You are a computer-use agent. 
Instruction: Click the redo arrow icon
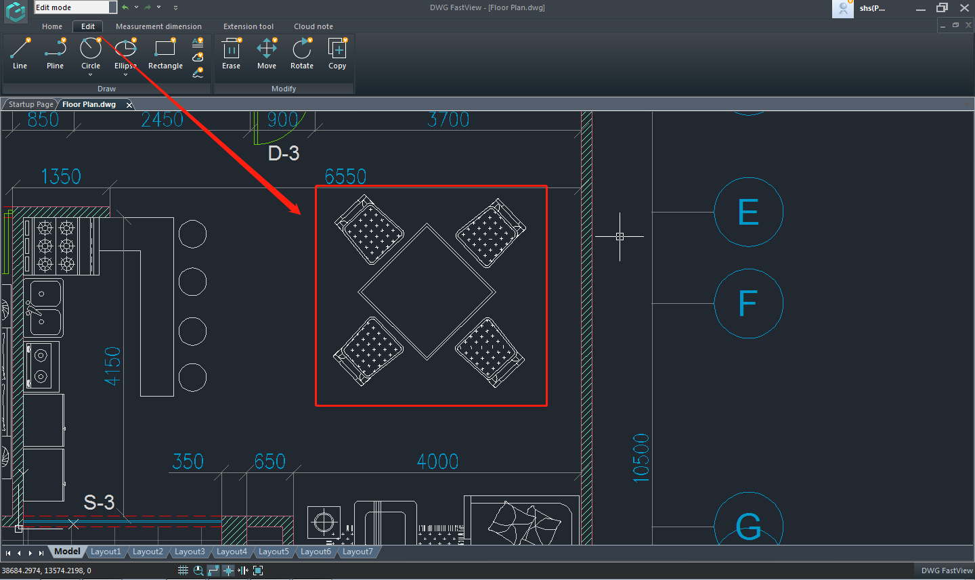[x=148, y=7]
